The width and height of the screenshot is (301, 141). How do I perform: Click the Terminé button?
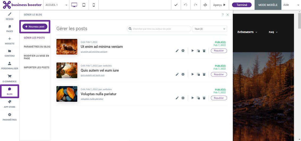point(242,5)
